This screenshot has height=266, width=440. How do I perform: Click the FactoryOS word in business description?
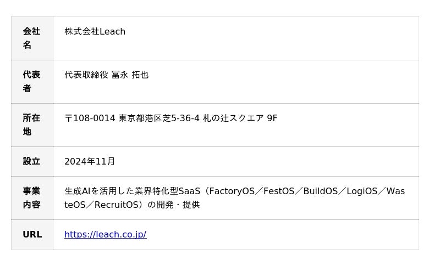coord(232,191)
